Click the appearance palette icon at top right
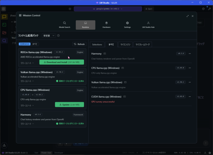This screenshot has height=155, width=213. [203, 9]
